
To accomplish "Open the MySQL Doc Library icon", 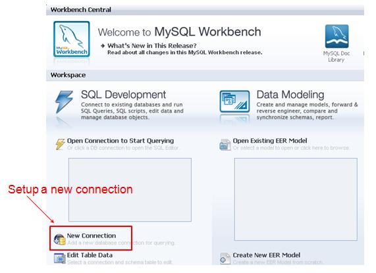I will pos(336,36).
